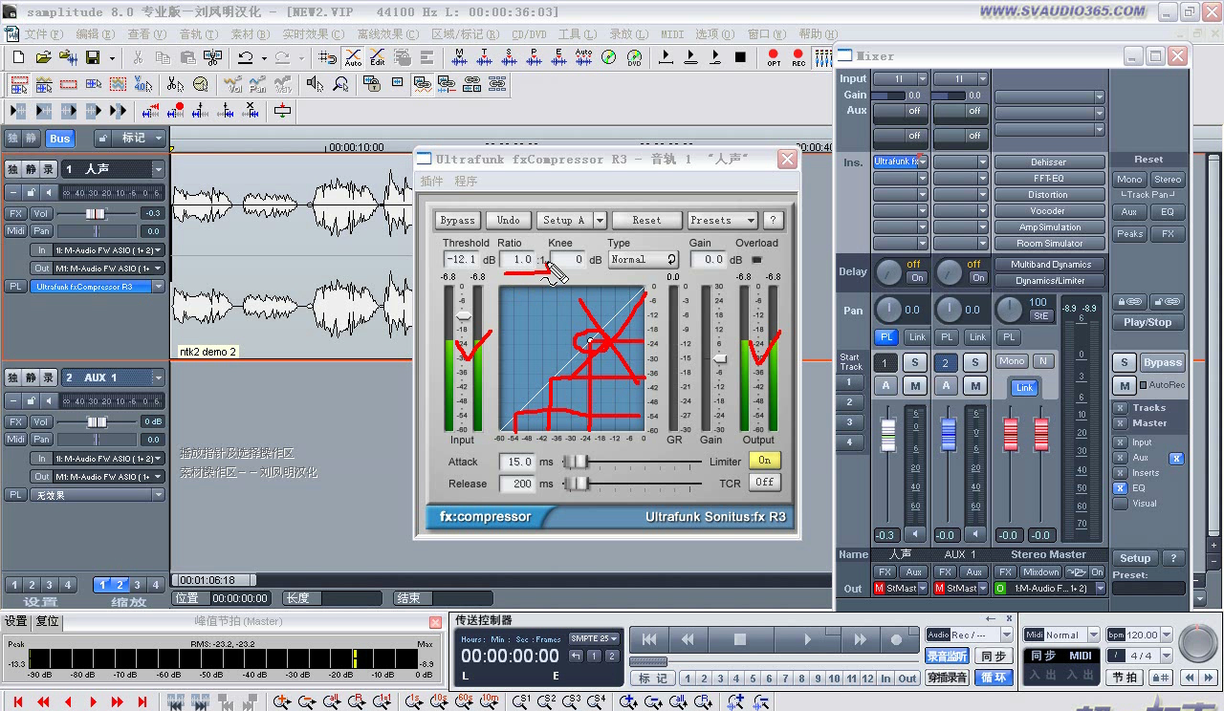
Task: Click the red OPT record options icon
Action: pos(774,58)
